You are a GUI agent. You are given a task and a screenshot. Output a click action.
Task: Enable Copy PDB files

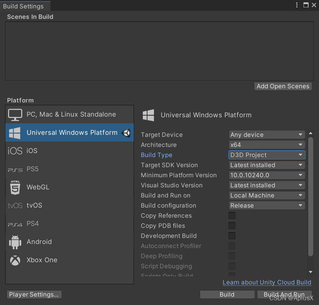point(232,225)
